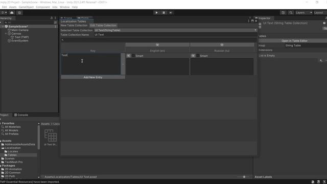
Task: Click the Table Collection Name field
Action: [x=175, y=35]
